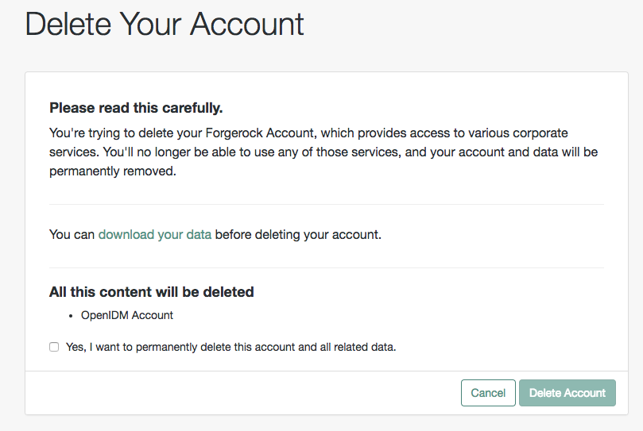
Task: Click the 'Please read this carefully.' heading
Action: [136, 108]
